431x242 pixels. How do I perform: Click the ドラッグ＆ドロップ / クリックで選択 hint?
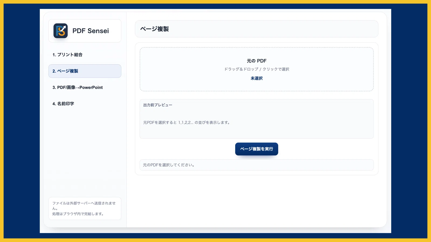click(256, 69)
